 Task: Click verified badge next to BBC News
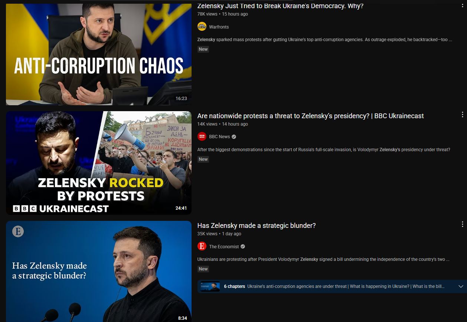(234, 137)
